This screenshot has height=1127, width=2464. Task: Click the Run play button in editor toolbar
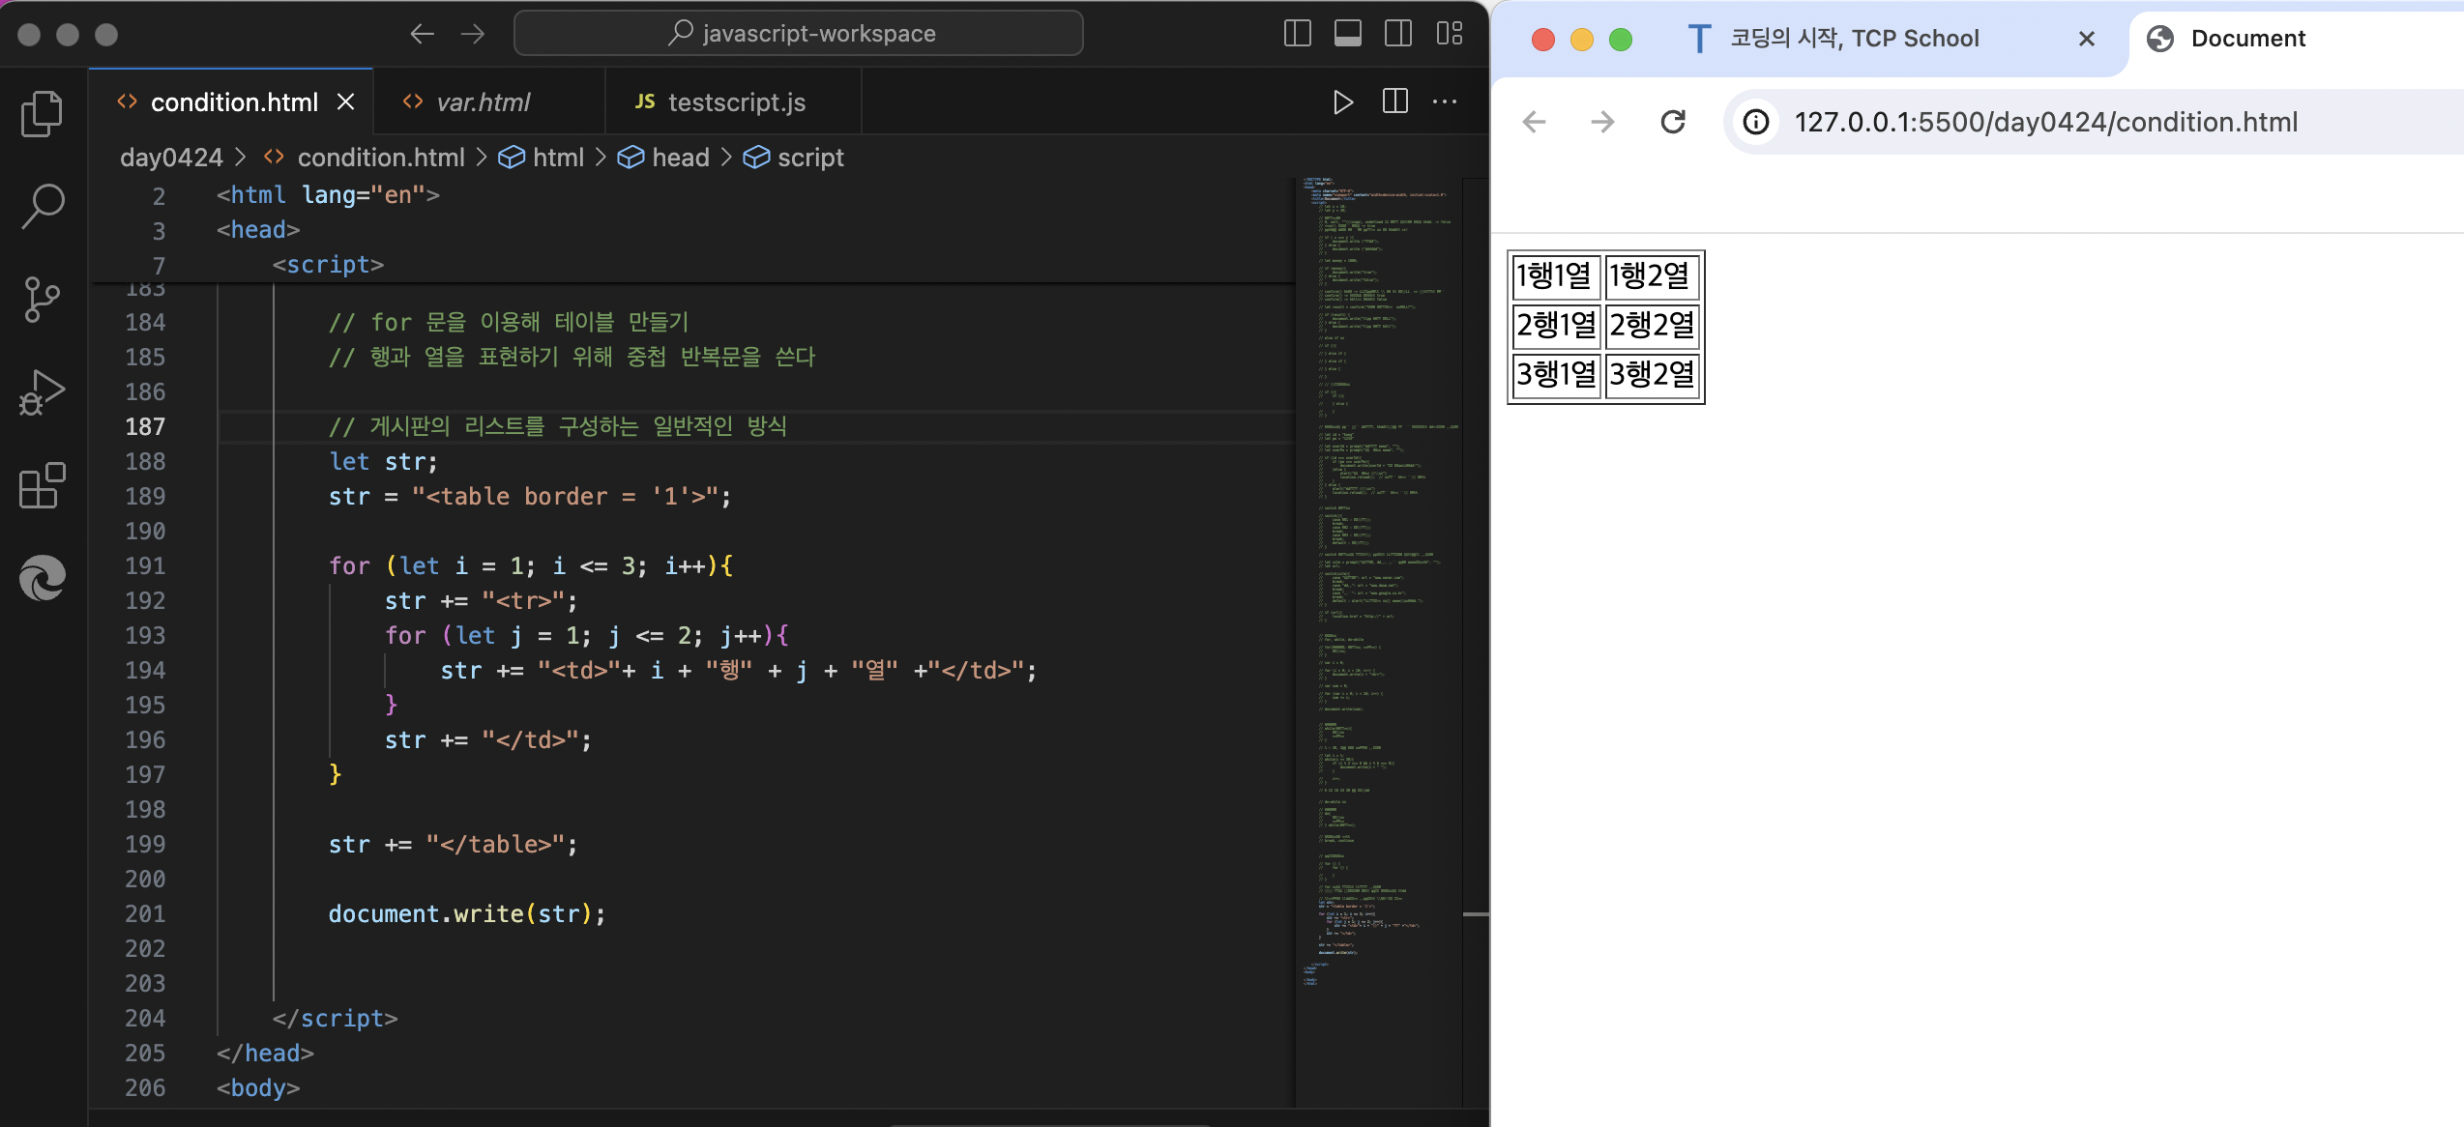1342,102
